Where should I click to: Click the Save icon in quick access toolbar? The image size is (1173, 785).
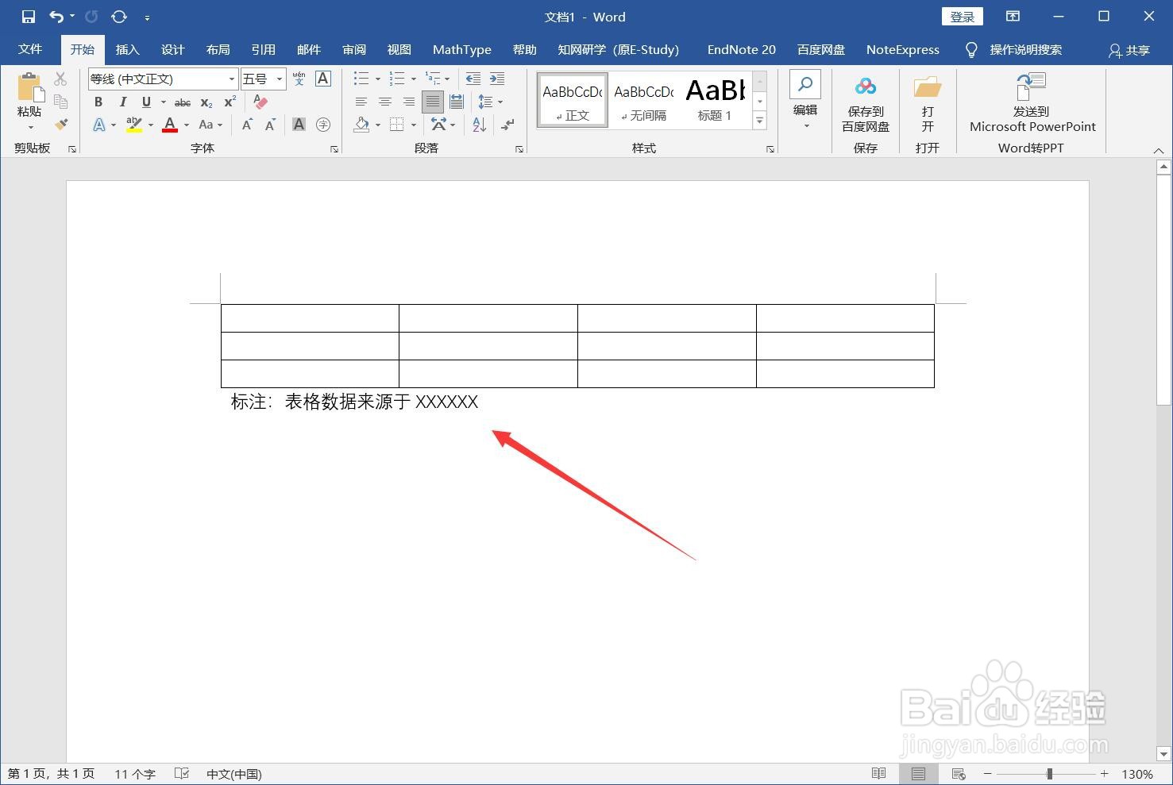(29, 17)
